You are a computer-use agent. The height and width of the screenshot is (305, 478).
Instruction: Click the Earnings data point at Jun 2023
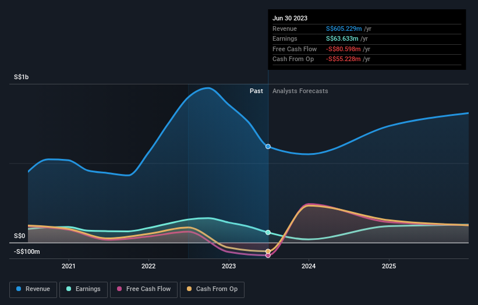[268, 232]
